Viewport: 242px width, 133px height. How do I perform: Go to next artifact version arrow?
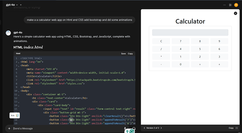(x=161, y=128)
